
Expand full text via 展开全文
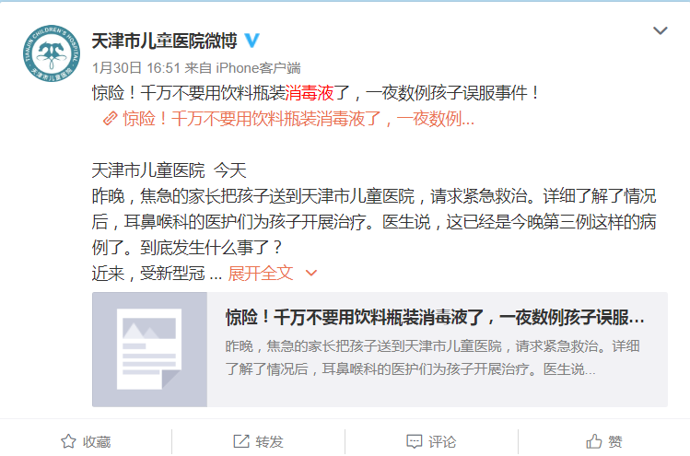261,274
